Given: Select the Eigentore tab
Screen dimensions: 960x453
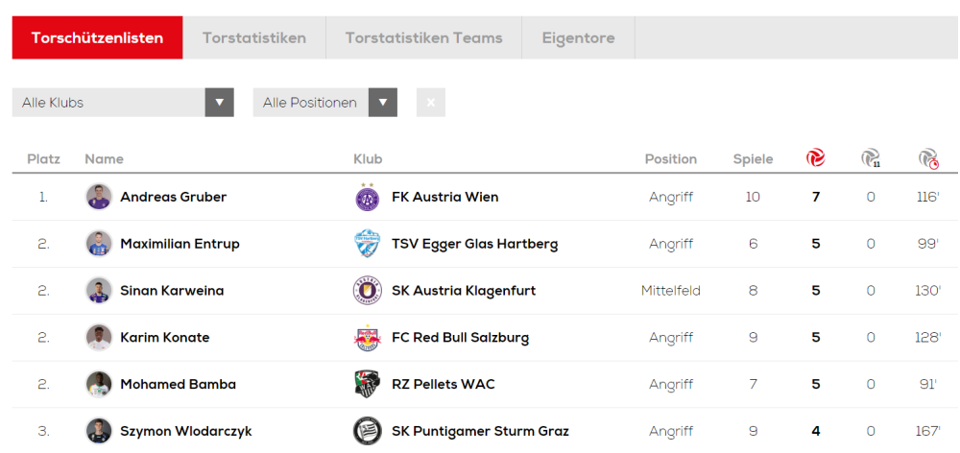Looking at the screenshot, I should 578,38.
